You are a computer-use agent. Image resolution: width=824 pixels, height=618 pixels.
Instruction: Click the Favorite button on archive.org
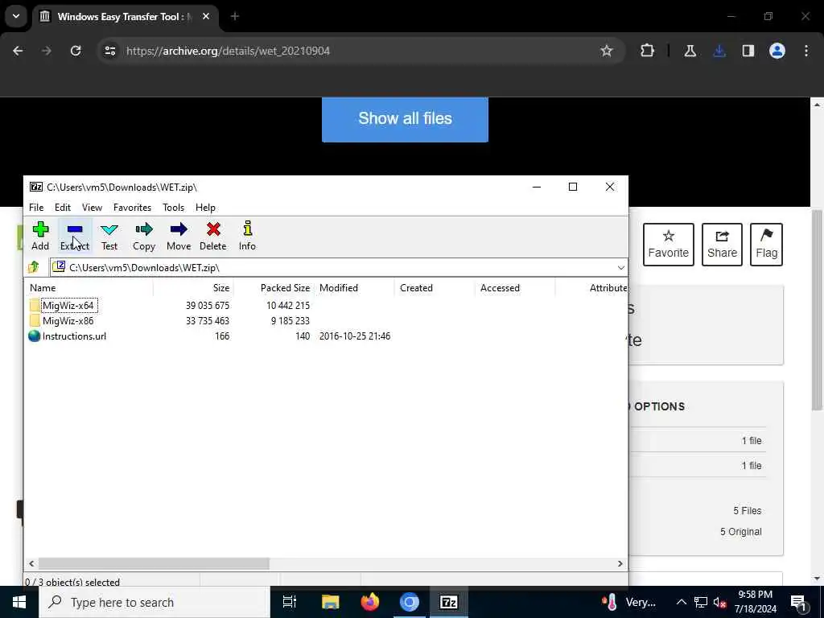pos(669,245)
